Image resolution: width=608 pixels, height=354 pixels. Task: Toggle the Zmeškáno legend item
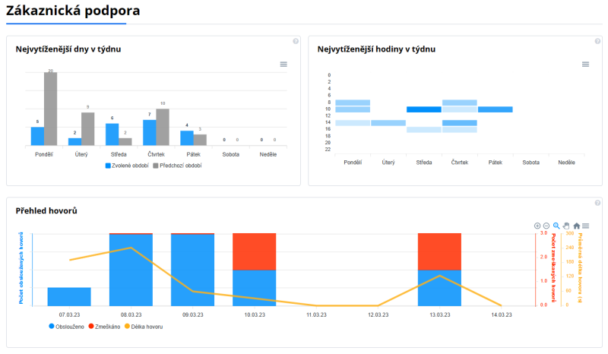point(109,327)
